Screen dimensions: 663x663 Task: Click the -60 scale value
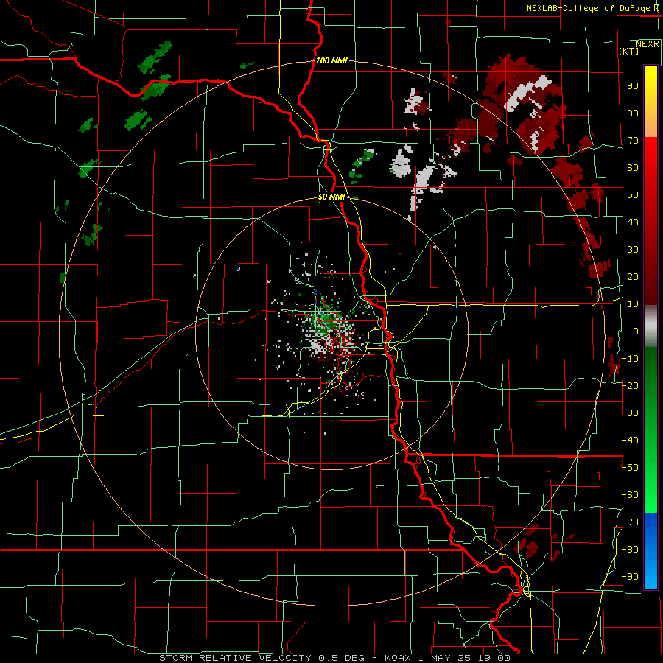630,495
